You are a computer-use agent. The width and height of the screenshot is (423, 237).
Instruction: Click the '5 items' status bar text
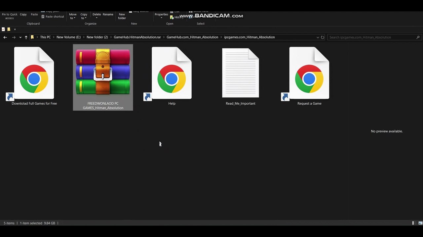9,223
